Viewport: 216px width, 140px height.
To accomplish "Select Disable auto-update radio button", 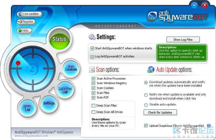I will coord(146,105).
